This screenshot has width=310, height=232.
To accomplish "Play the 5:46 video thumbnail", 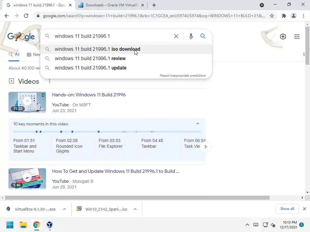I will coord(27,179).
